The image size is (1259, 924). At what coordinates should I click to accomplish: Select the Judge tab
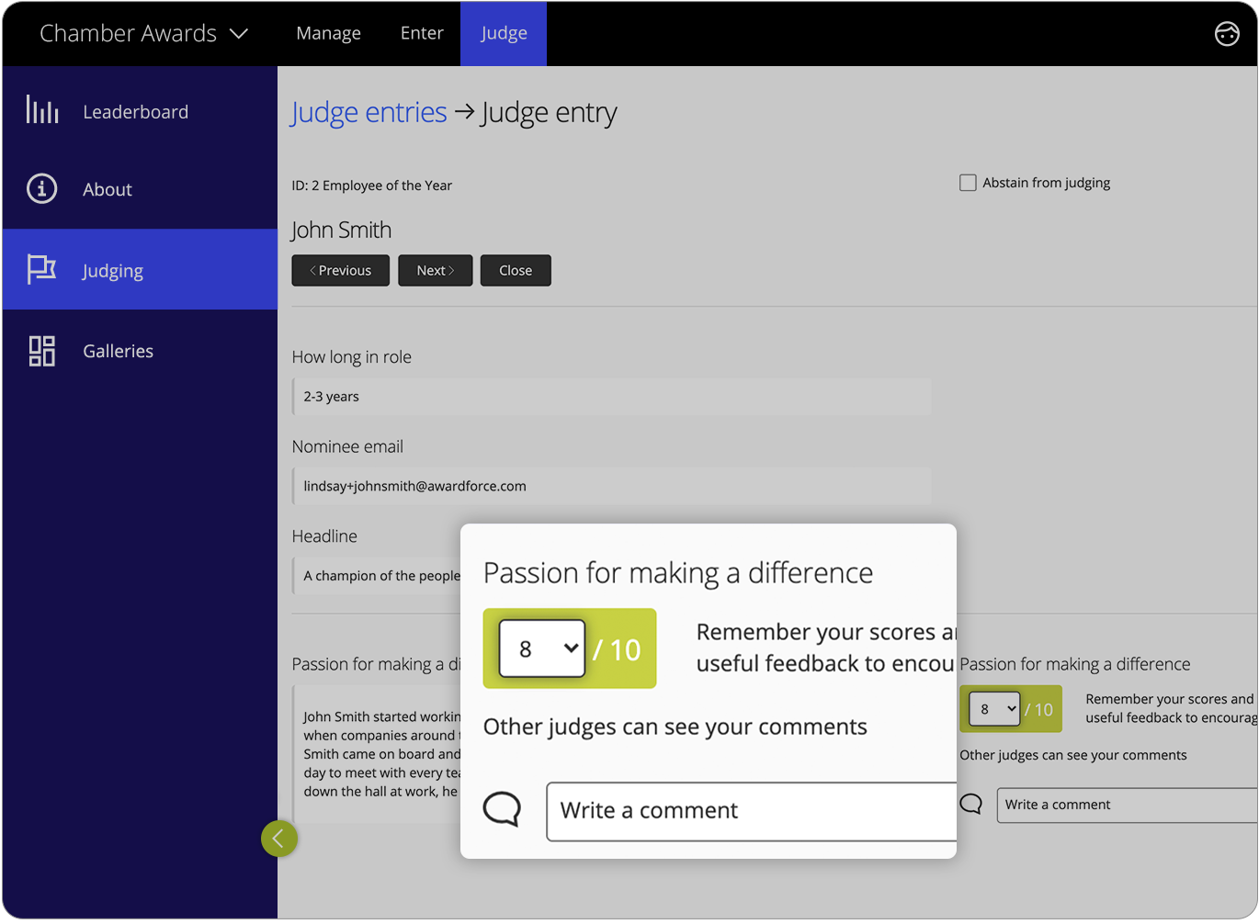click(x=504, y=33)
